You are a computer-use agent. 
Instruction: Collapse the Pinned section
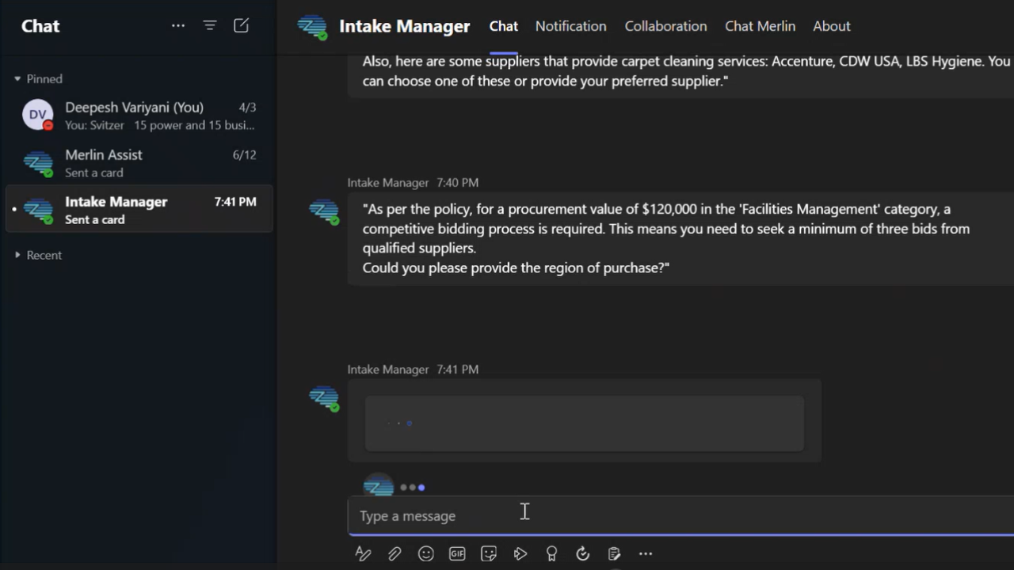coord(17,78)
